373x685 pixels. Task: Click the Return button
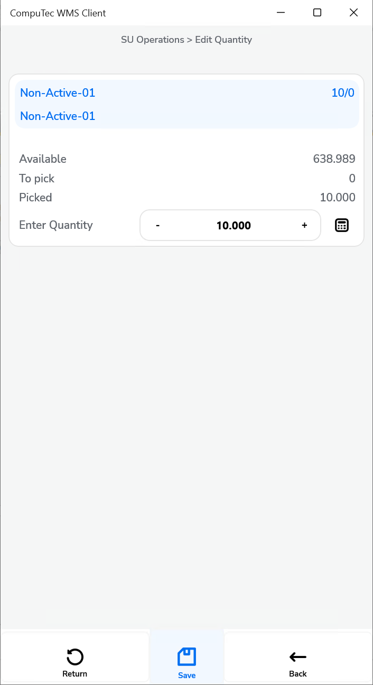tap(74, 663)
